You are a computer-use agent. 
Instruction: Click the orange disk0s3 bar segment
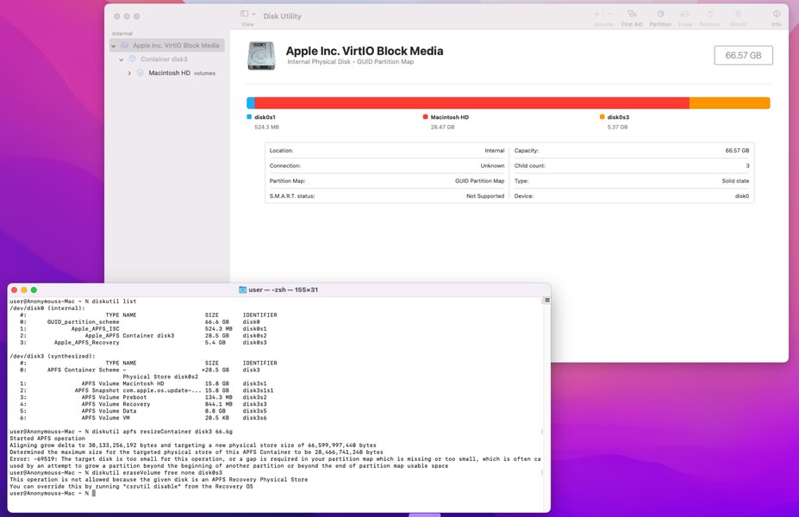[x=730, y=103]
